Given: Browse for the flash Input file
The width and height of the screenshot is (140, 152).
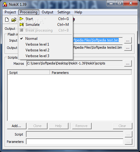Looking at the screenshot, I should pyautogui.click(x=128, y=40).
